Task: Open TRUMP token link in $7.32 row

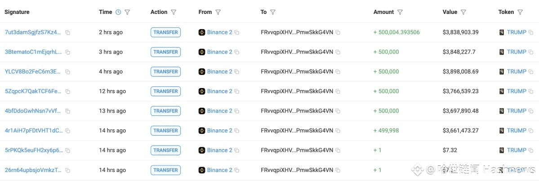Action: [x=516, y=150]
